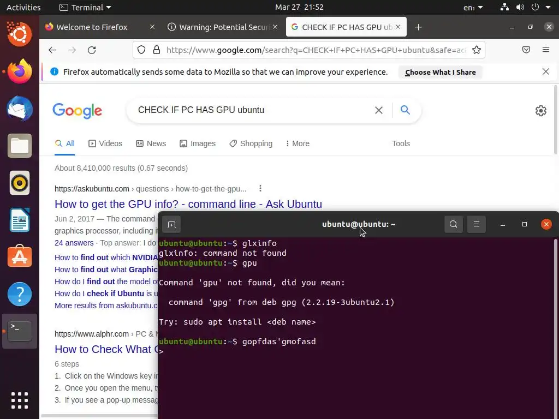Select the Images results tab

click(x=198, y=143)
